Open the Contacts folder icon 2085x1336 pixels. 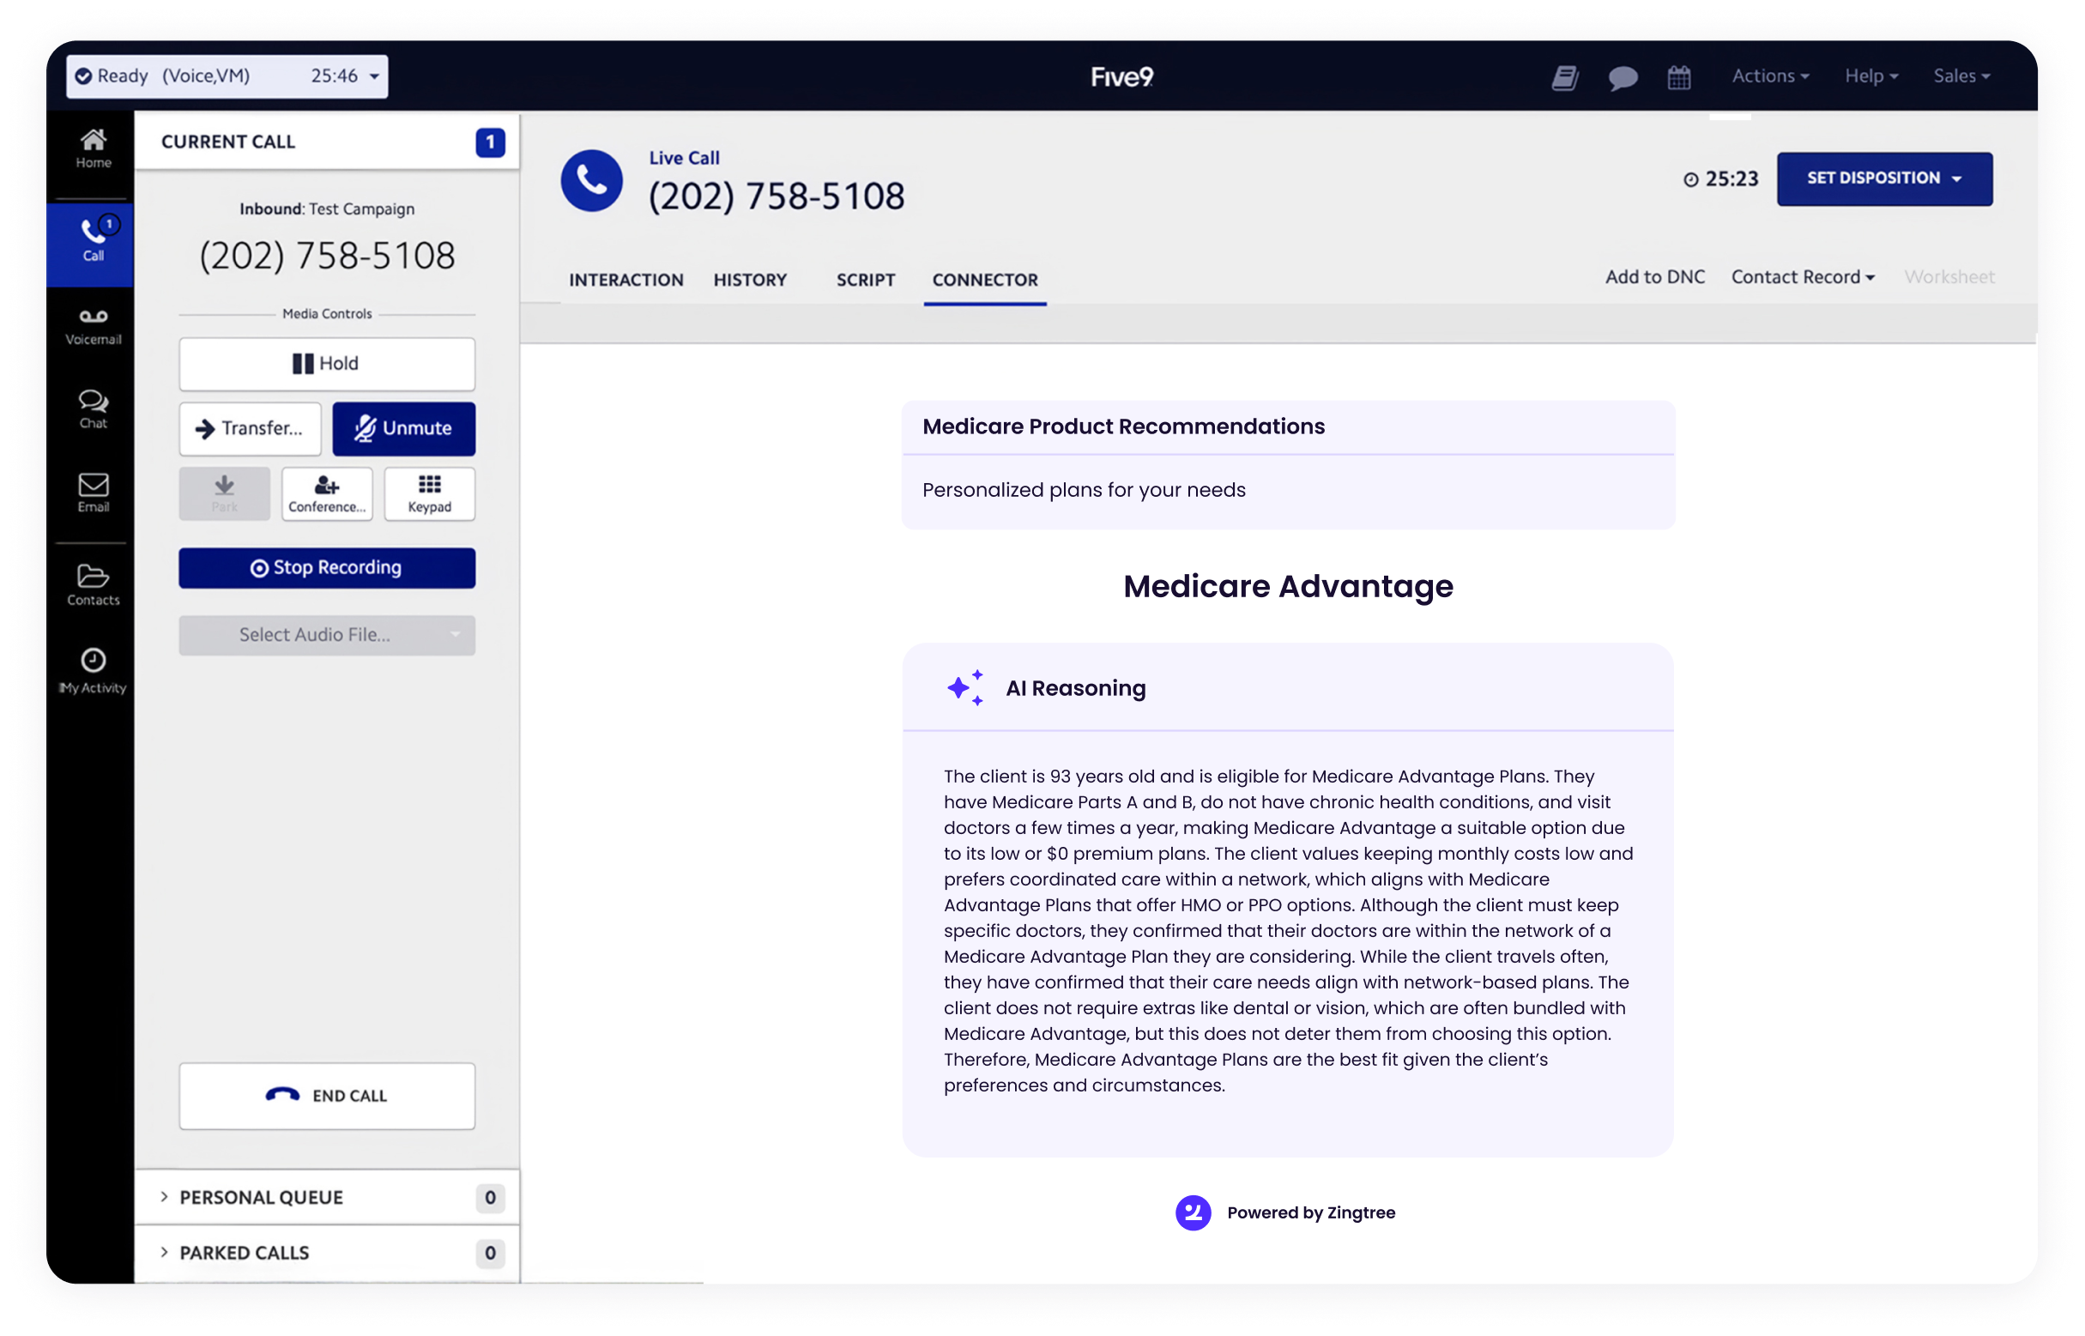tap(93, 583)
